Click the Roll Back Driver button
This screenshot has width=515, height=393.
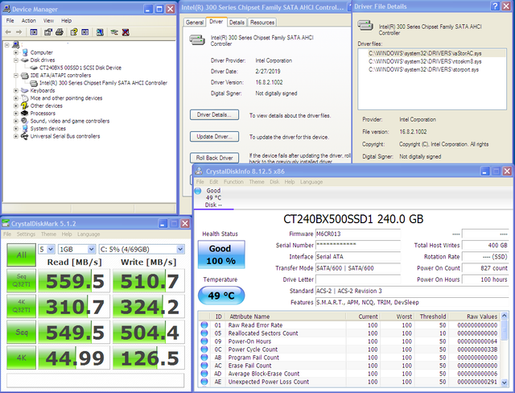(x=214, y=158)
